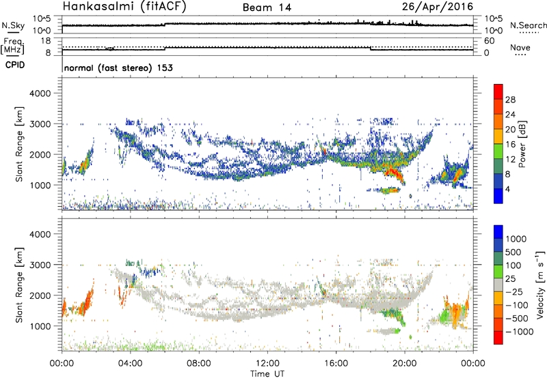Viewport: 547px width, 378px height.
Task: Click the 1000 tick on velocity panel
Action: pos(40,326)
